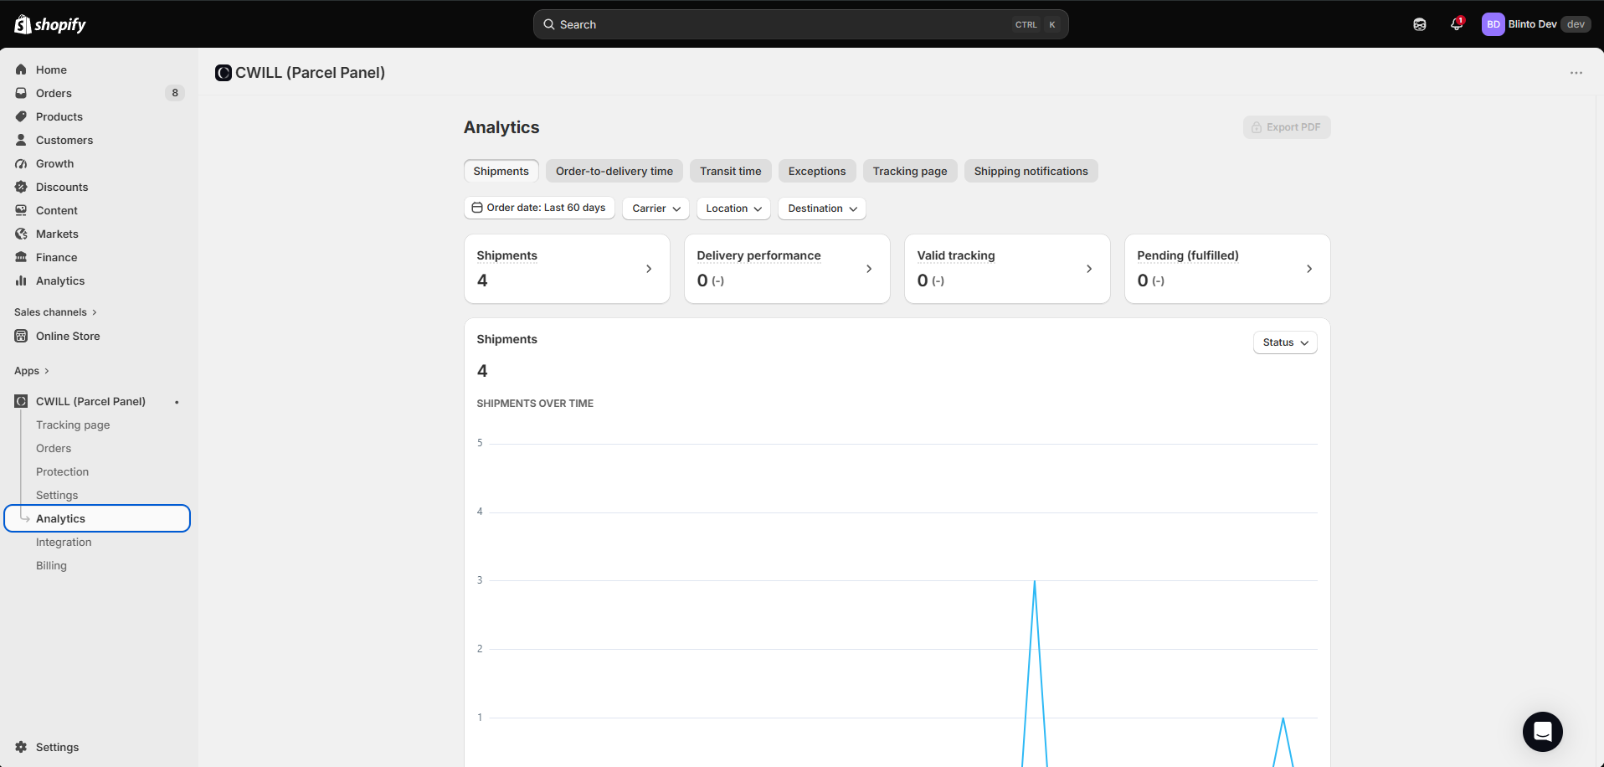1604x767 pixels.
Task: Switch to Order-to-delivery time tab
Action: tap(614, 171)
